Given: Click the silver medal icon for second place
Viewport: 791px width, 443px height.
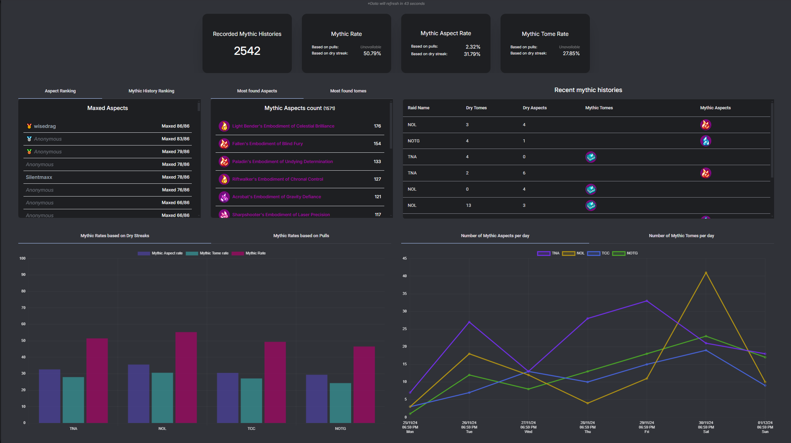Looking at the screenshot, I should point(29,139).
